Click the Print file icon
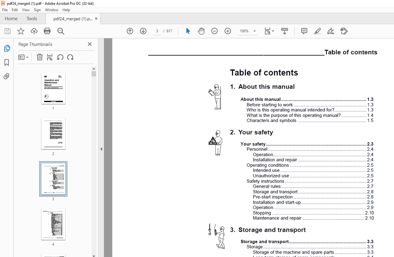This screenshot has width=394, height=257. (x=47, y=31)
